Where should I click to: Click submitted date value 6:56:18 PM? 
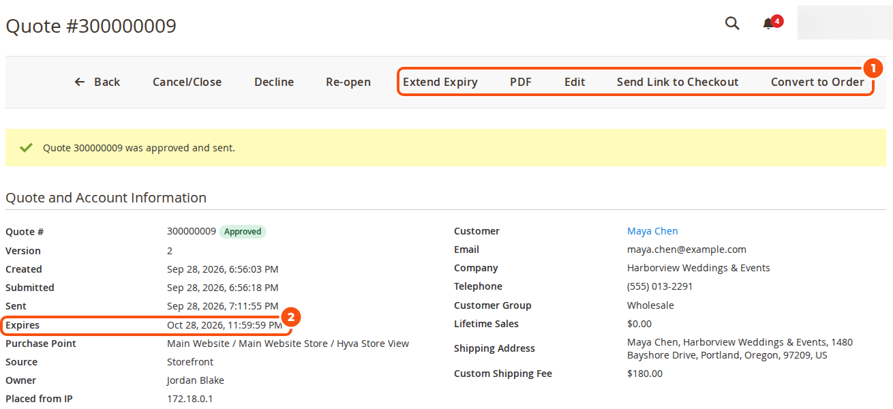tap(223, 288)
